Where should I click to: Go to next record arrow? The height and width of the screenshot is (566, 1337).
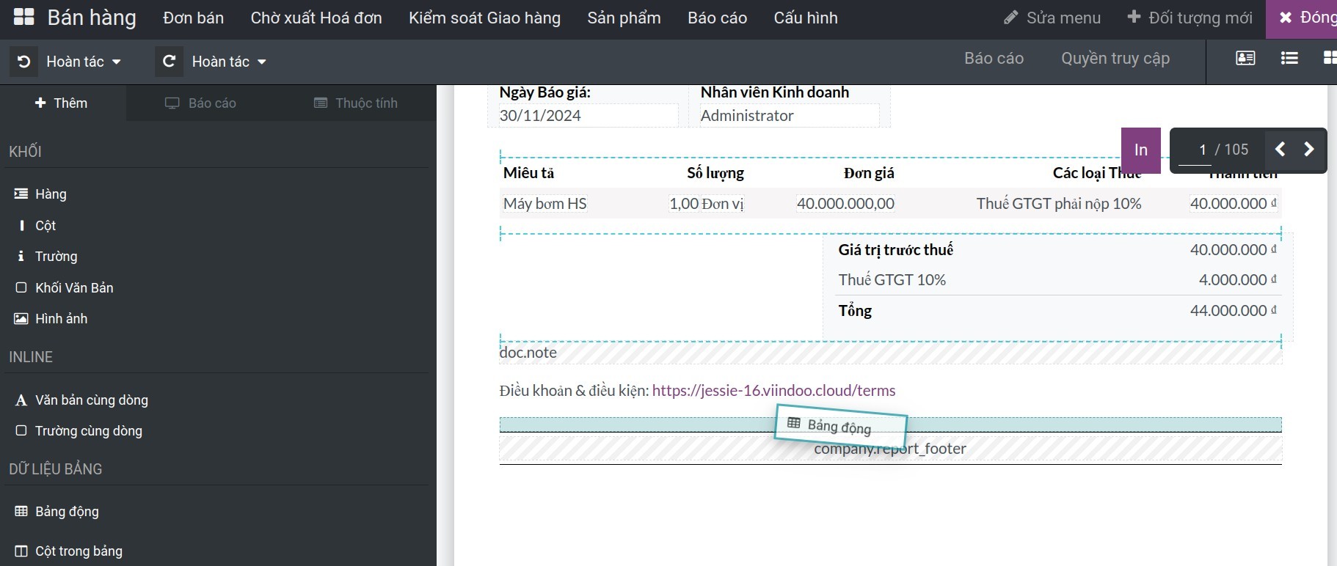click(x=1308, y=150)
